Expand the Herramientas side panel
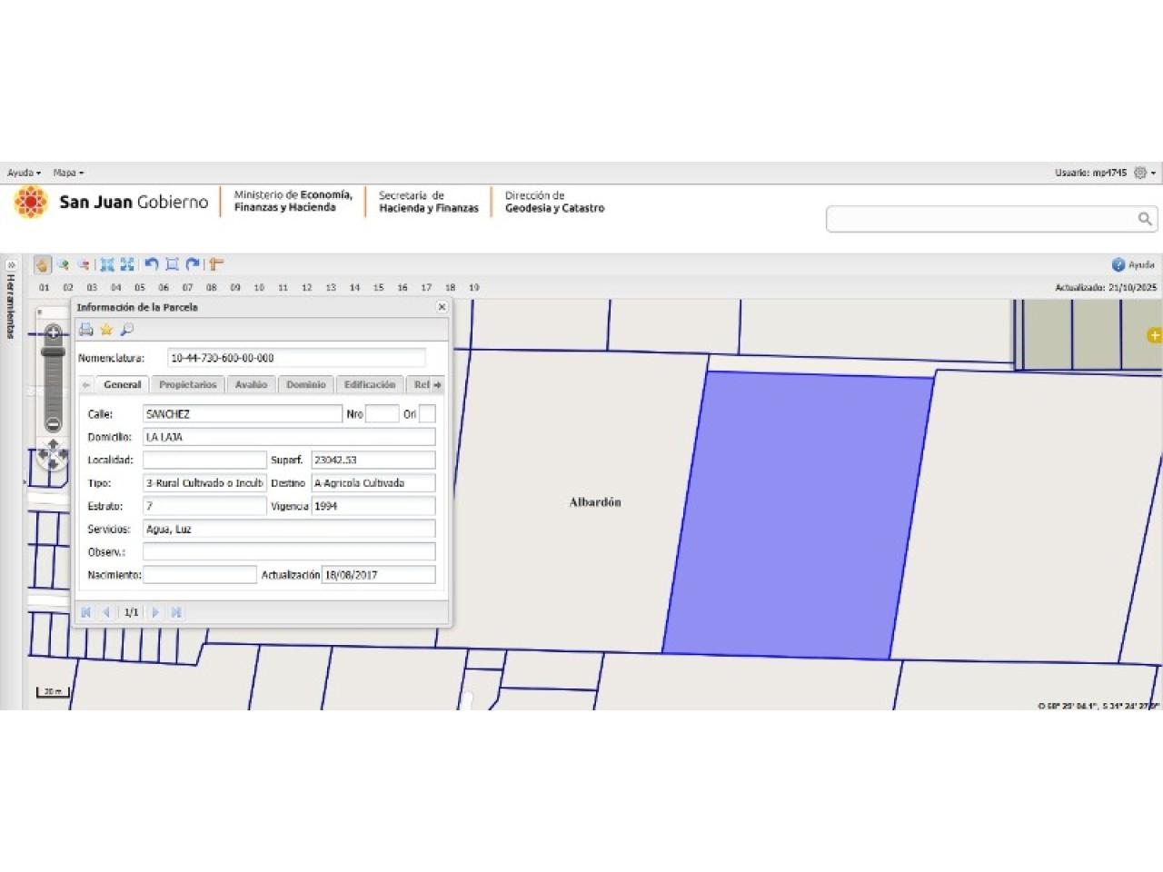 pos(11,265)
